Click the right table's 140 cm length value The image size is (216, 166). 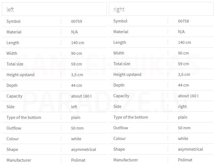click(x=184, y=42)
